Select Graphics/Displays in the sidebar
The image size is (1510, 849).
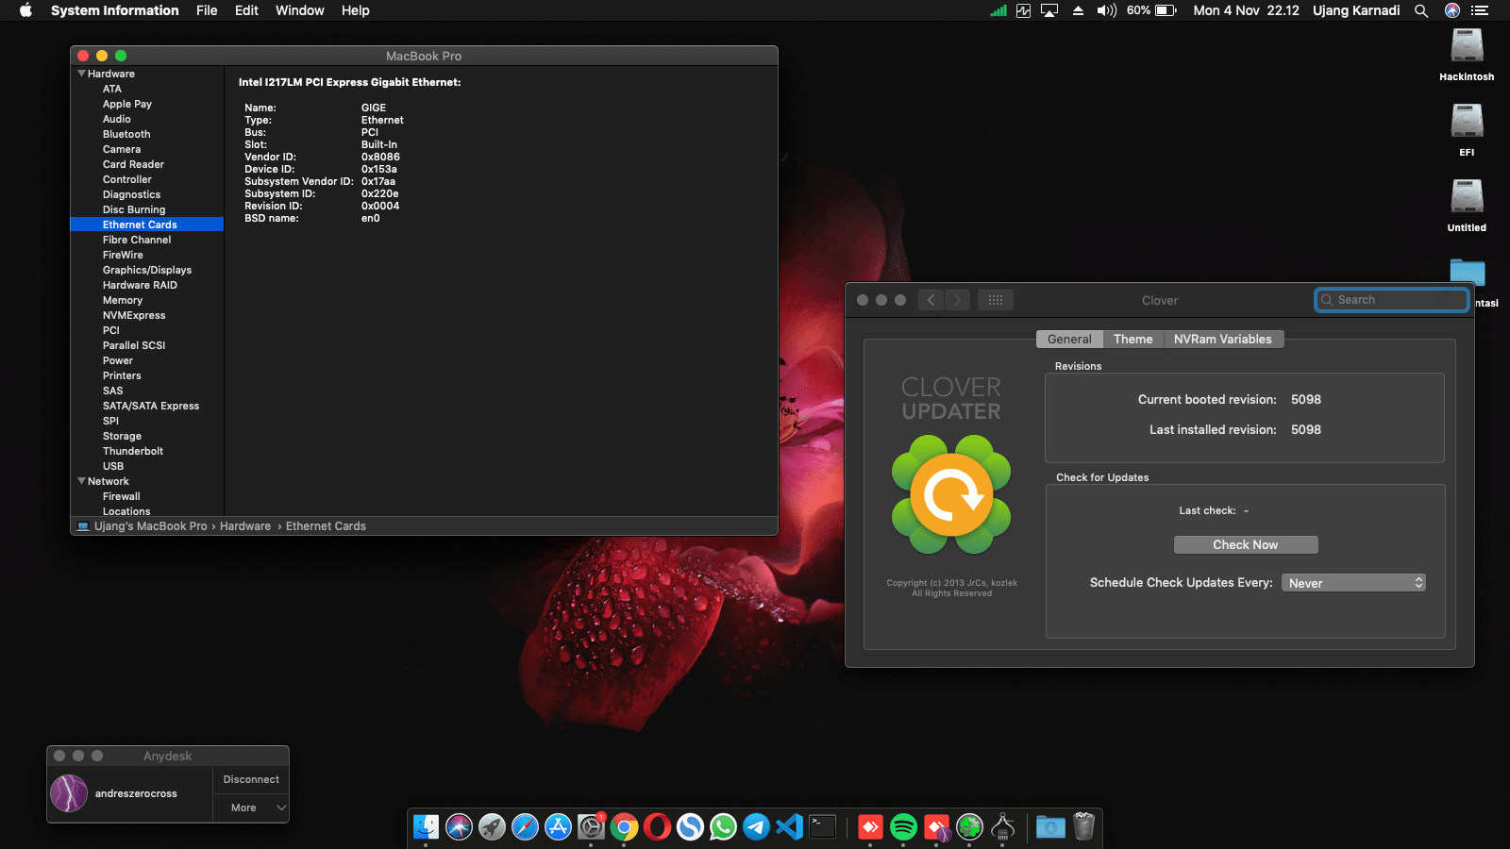(x=147, y=270)
